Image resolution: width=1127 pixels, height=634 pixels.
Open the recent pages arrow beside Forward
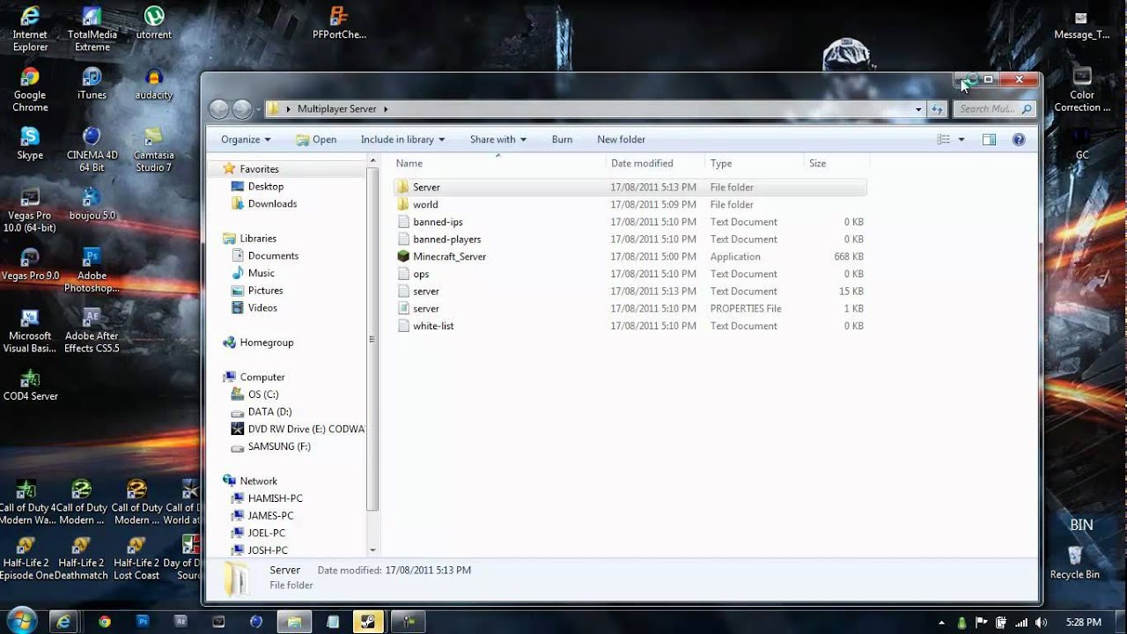click(258, 109)
